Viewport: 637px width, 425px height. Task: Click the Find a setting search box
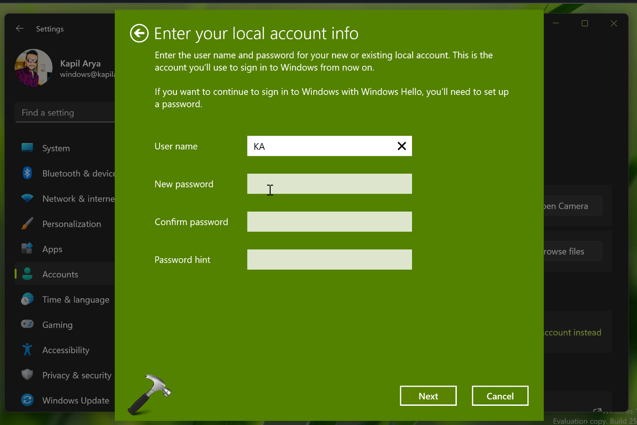pyautogui.click(x=66, y=112)
